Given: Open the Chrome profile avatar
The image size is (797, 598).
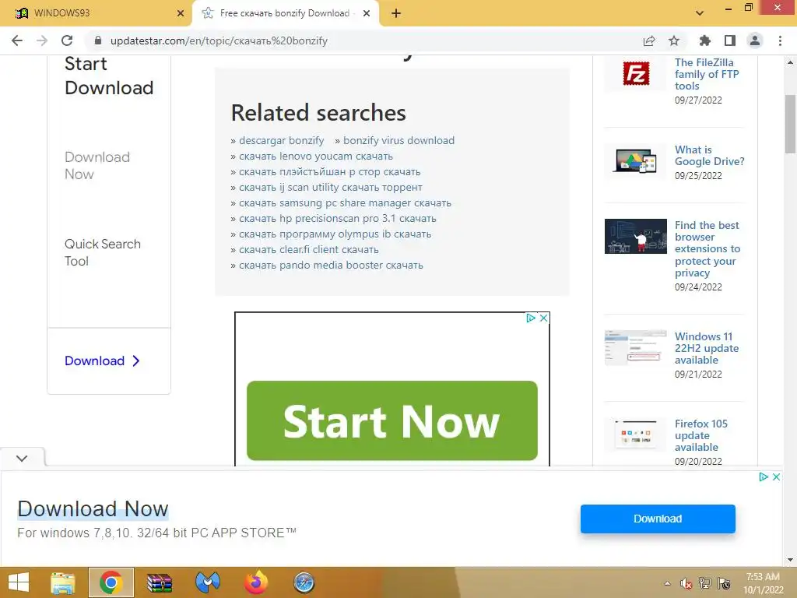Looking at the screenshot, I should click(x=755, y=40).
